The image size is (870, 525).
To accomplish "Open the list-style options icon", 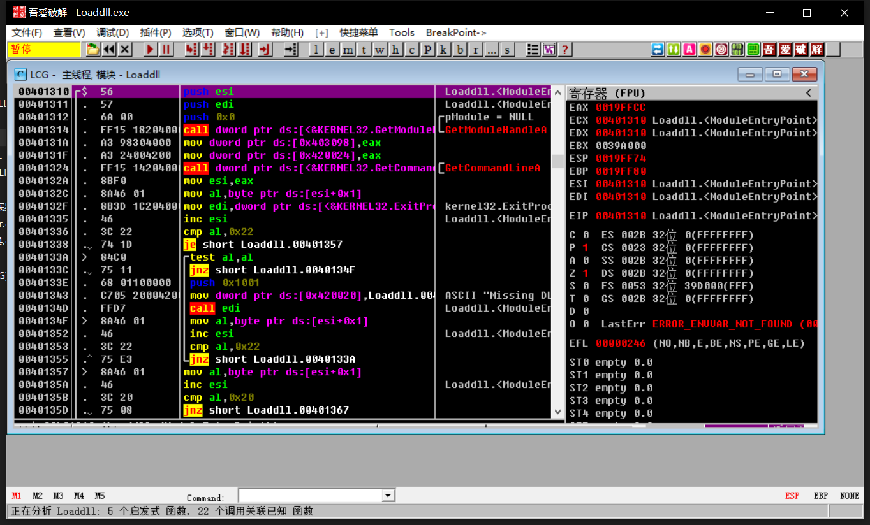I will point(533,49).
